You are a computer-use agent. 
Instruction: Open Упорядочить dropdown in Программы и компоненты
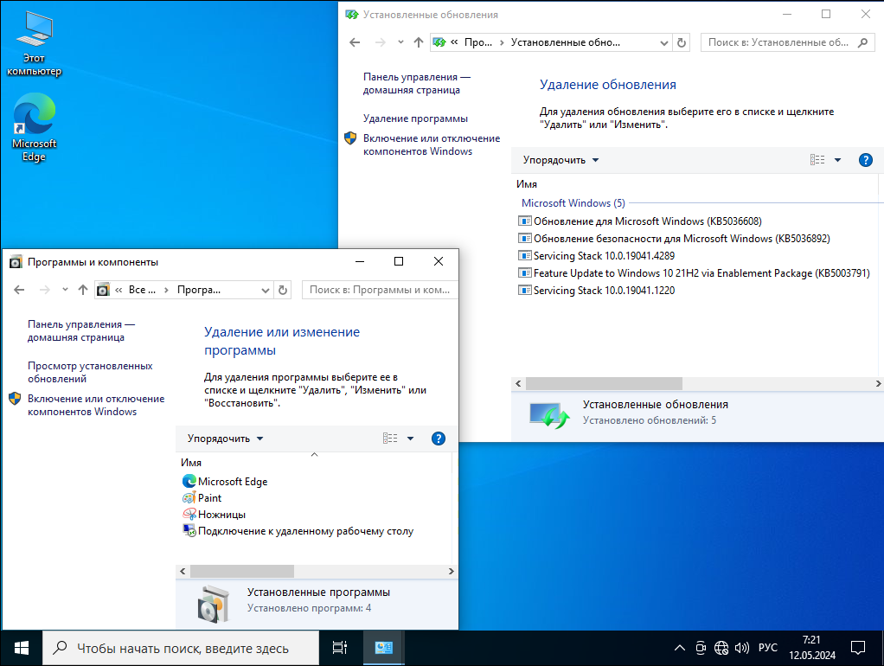225,439
